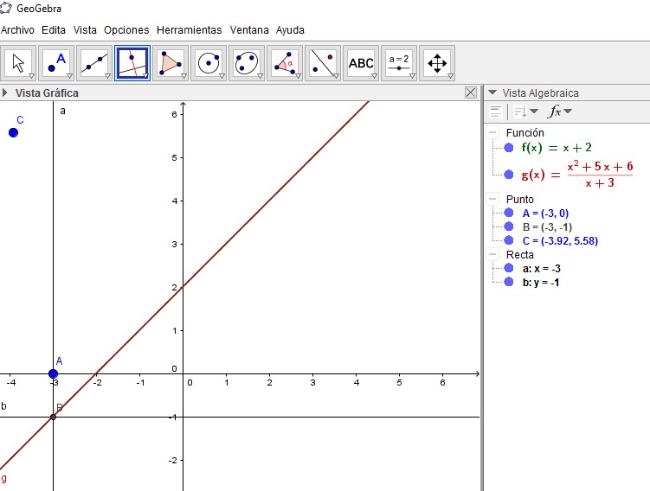This screenshot has height=491, width=650.
Task: Collapse the Vista Algebraica header triangle
Action: (x=492, y=92)
